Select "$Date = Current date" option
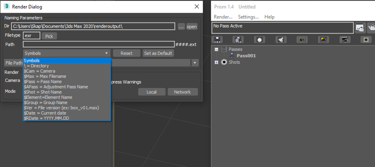 [x=67, y=113]
